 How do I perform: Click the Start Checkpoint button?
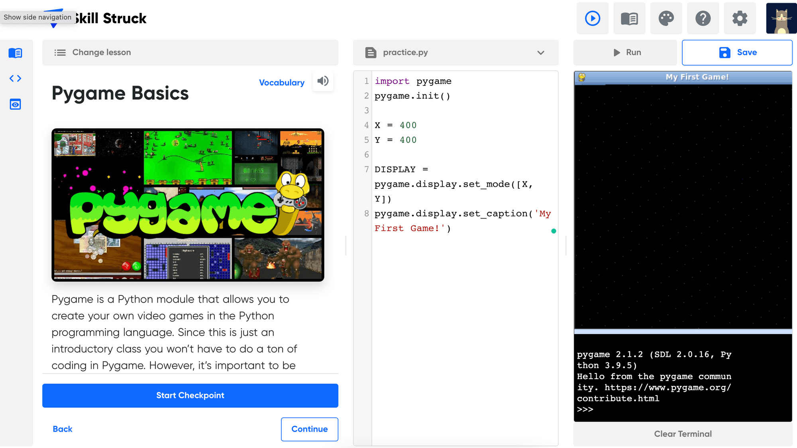[190, 395]
